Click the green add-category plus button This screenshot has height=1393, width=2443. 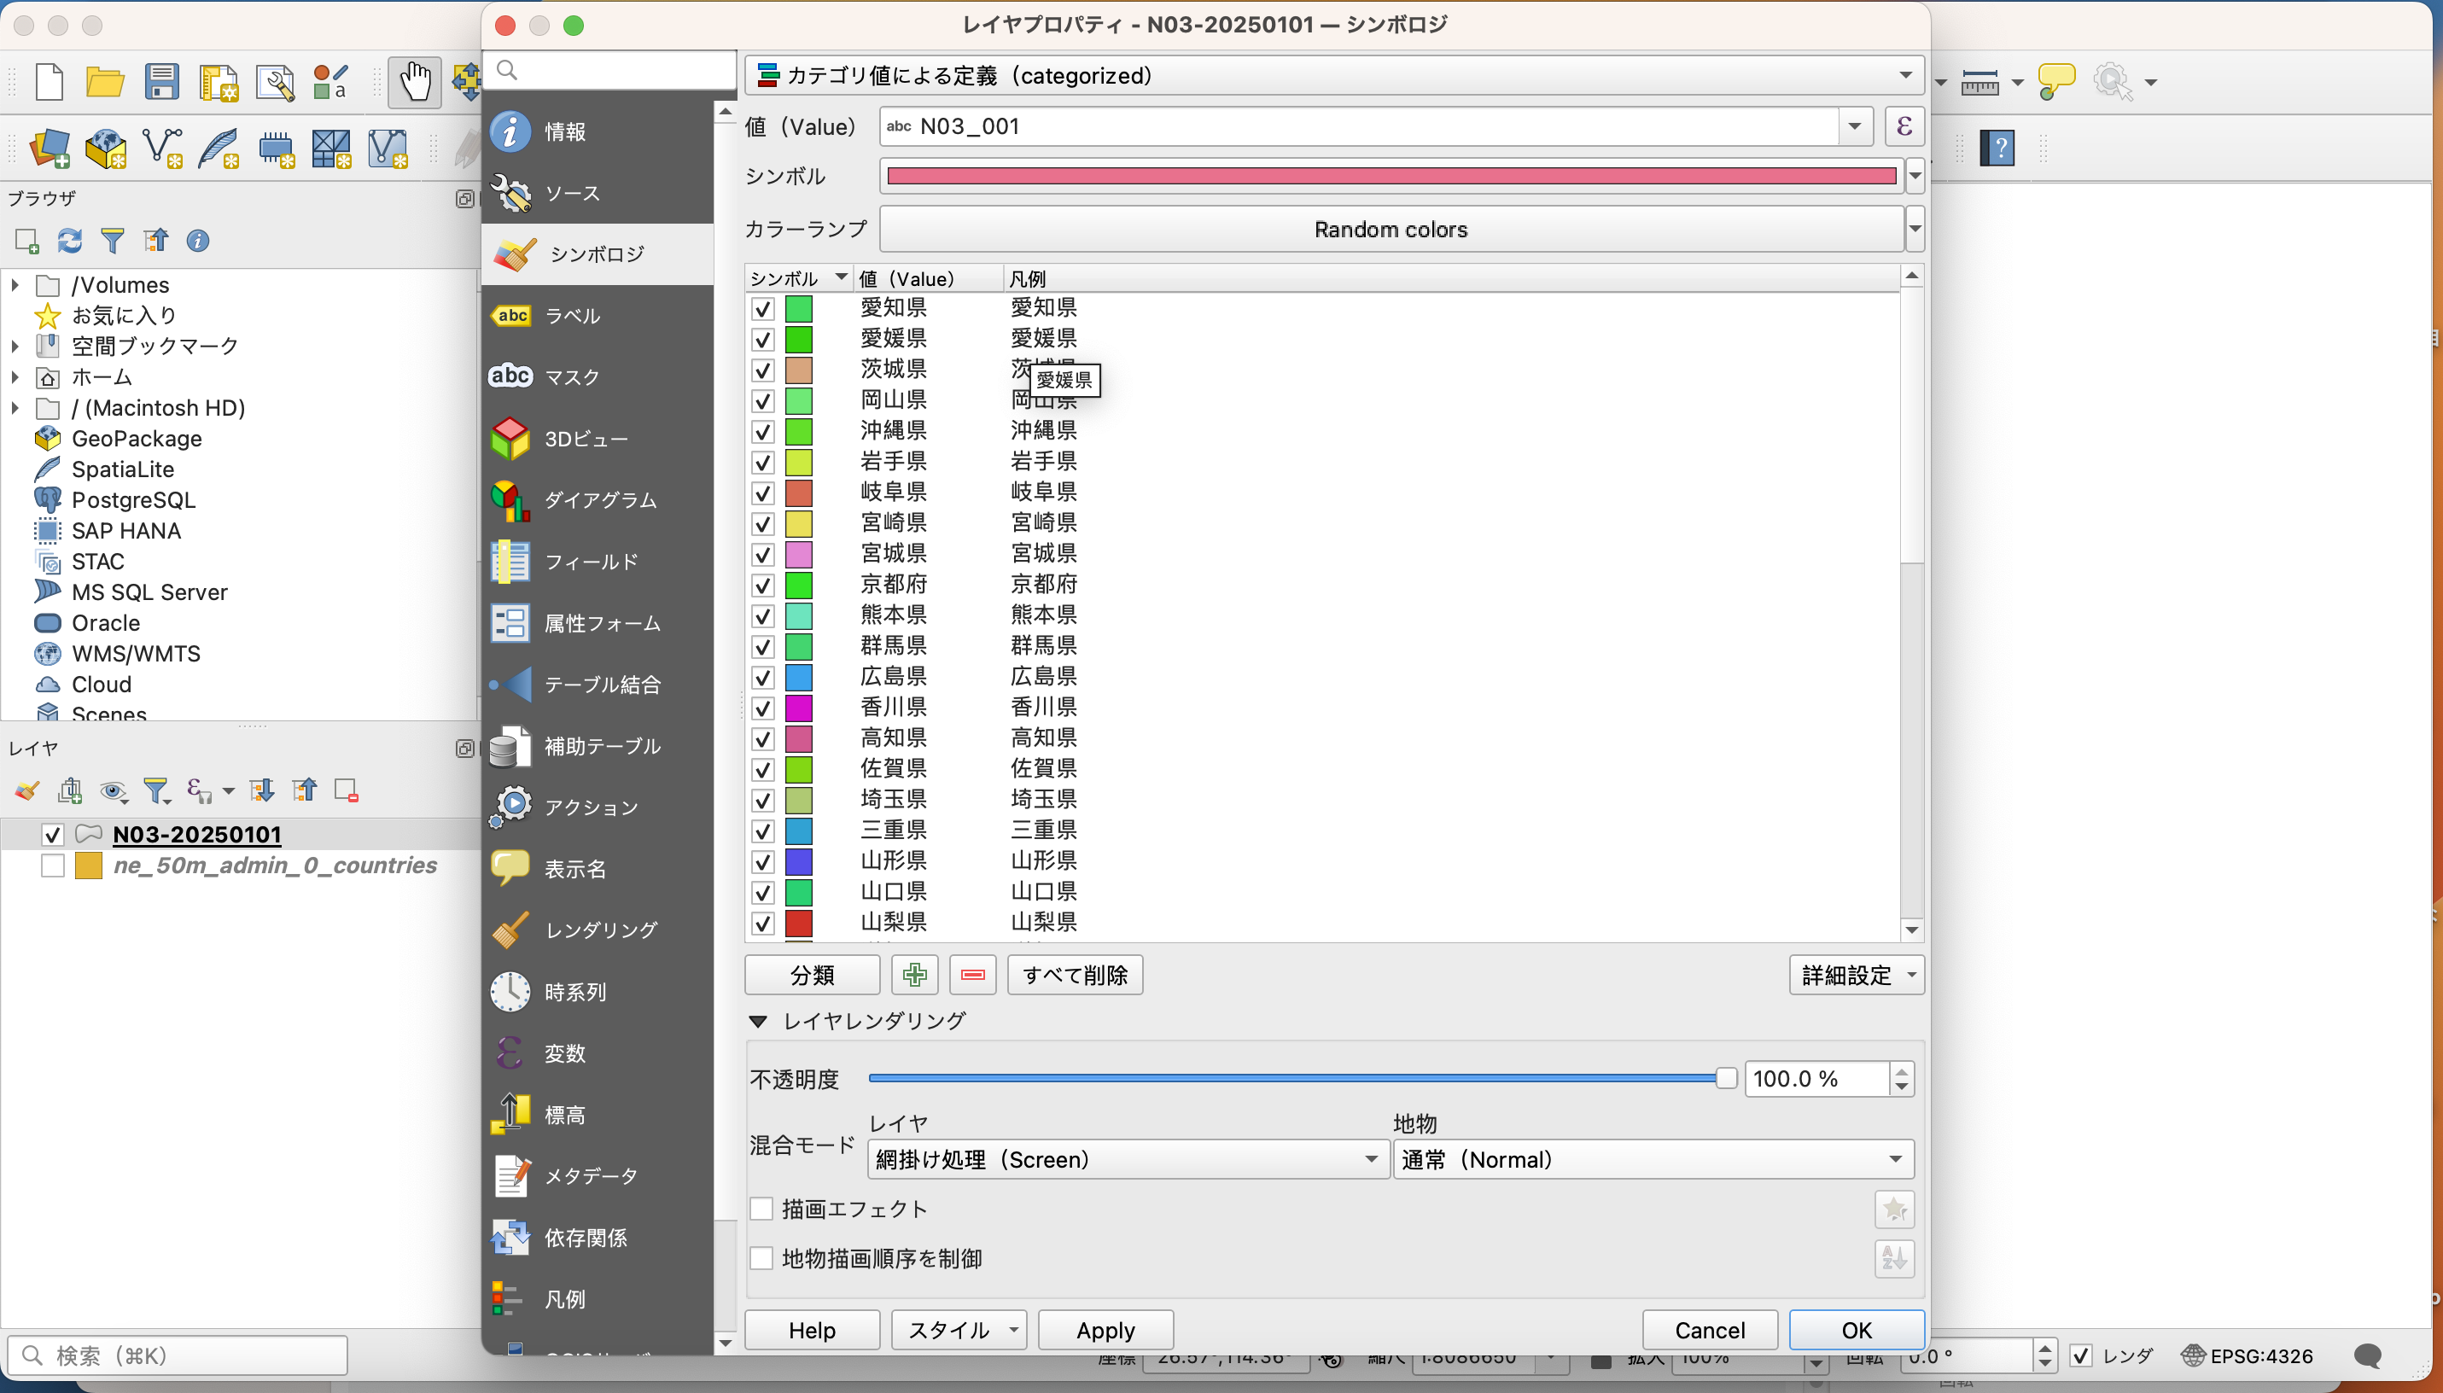pos(913,975)
